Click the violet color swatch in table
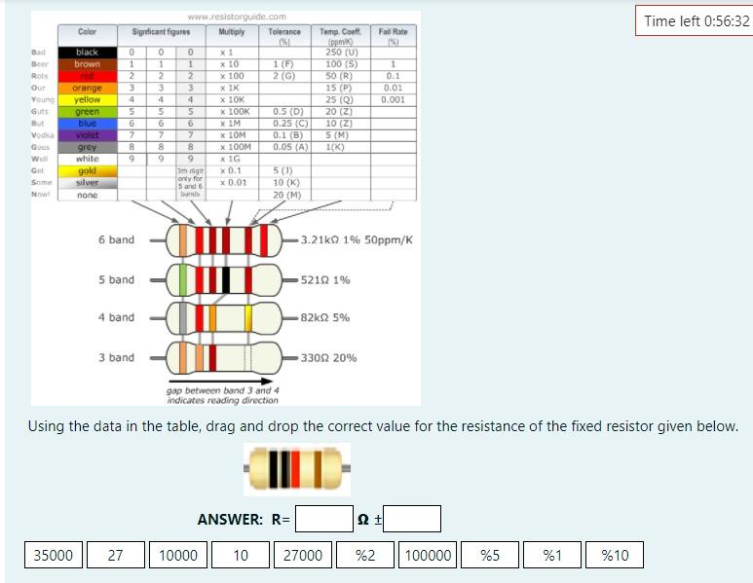 click(88, 135)
